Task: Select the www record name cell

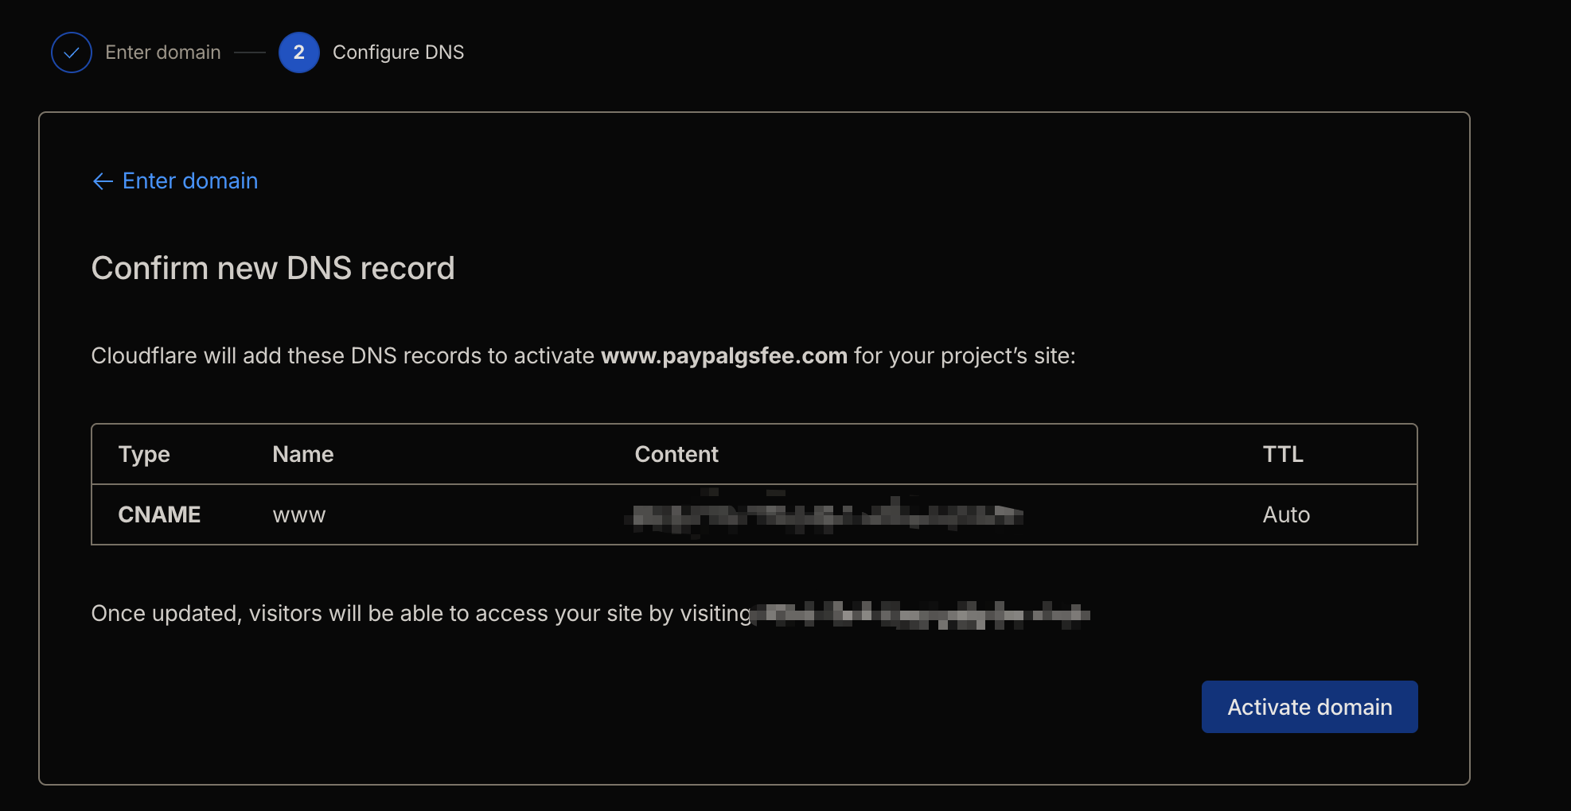Action: [299, 515]
